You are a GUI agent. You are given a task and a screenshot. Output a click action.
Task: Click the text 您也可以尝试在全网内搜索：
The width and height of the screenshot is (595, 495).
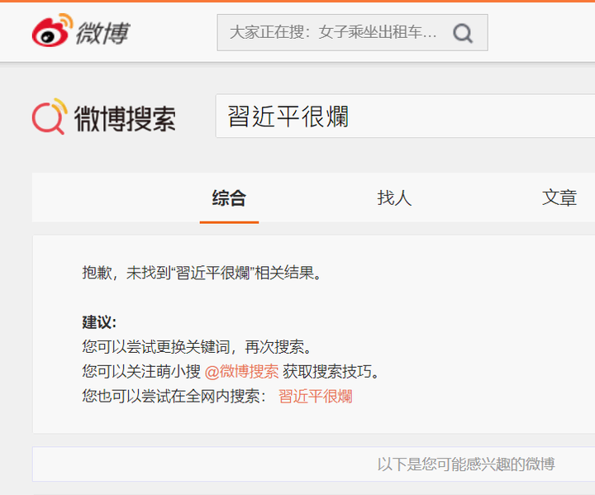click(x=174, y=397)
